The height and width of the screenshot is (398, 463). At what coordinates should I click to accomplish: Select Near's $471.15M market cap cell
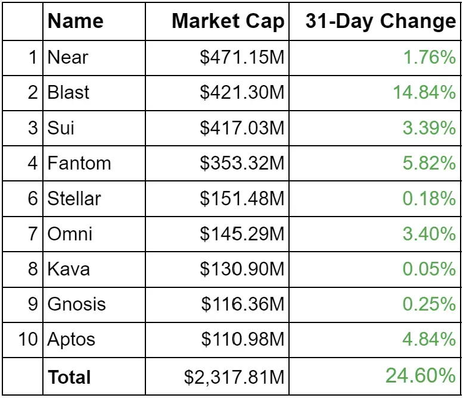(242, 57)
